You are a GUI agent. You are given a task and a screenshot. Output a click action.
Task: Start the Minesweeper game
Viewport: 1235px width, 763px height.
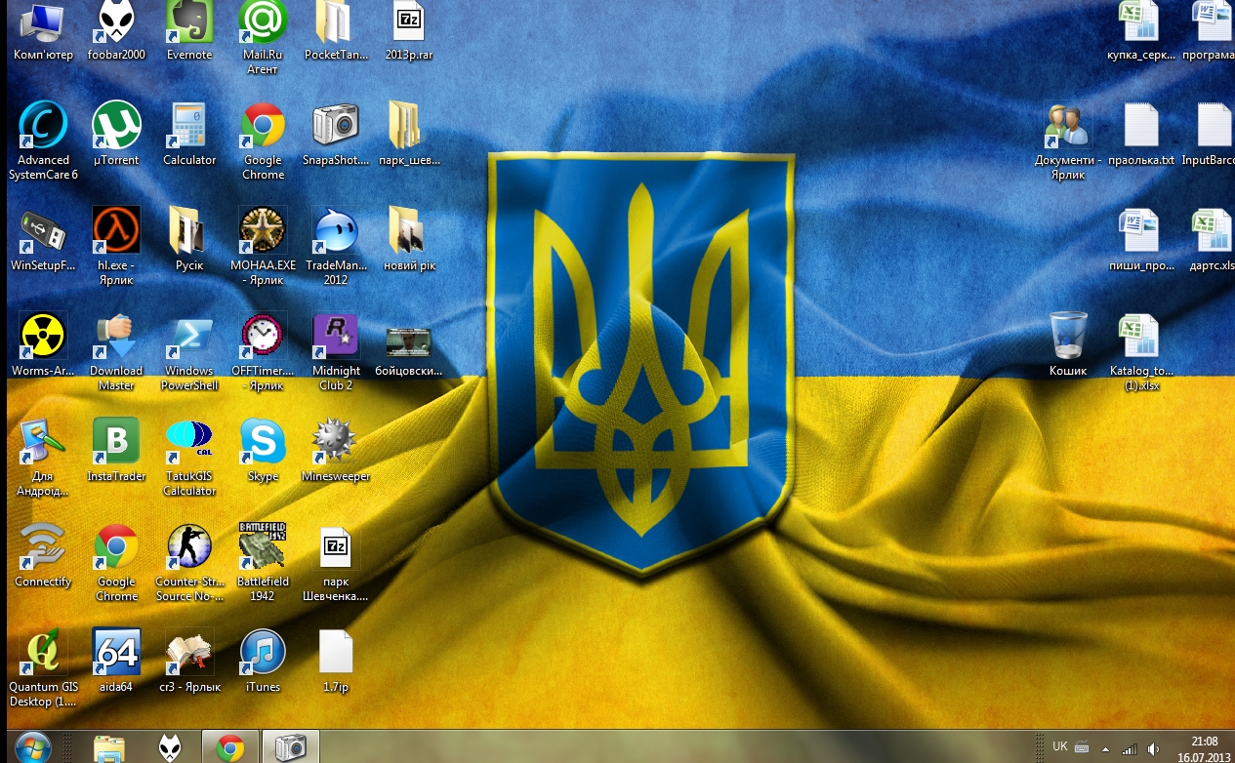[336, 450]
